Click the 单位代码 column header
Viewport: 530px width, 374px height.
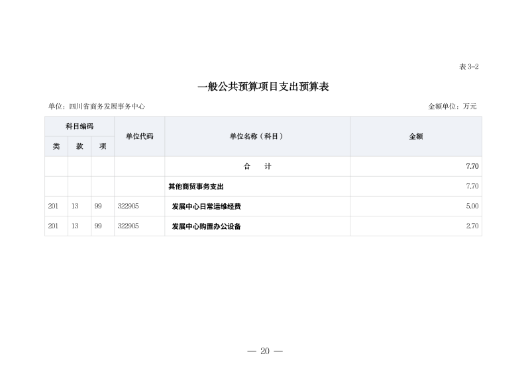click(139, 136)
